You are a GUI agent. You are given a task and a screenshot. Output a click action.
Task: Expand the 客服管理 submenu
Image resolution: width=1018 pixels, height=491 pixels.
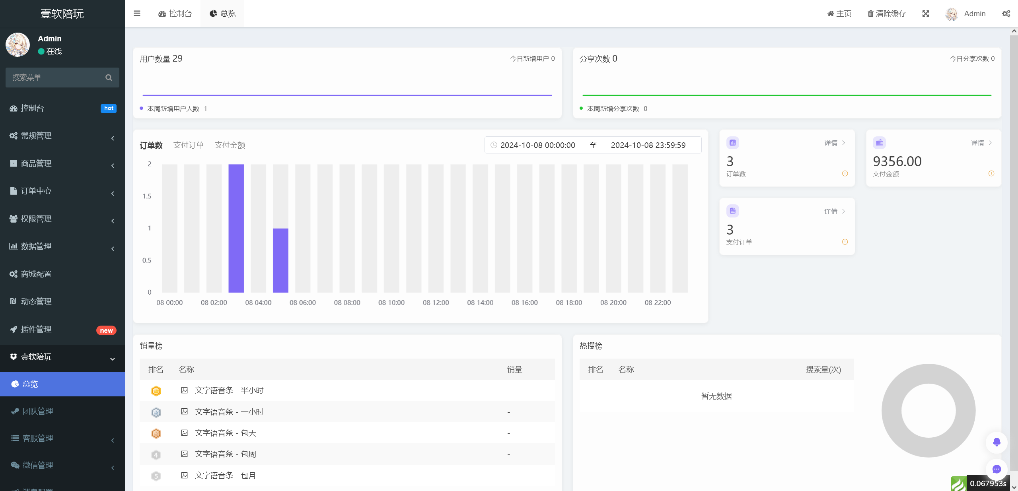click(62, 438)
